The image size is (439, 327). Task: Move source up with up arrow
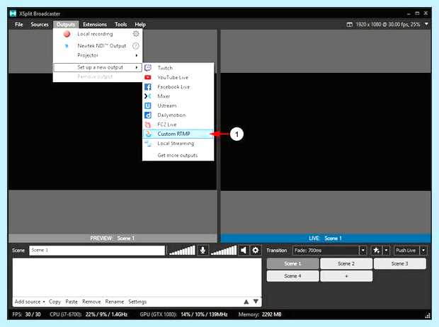[x=246, y=302]
